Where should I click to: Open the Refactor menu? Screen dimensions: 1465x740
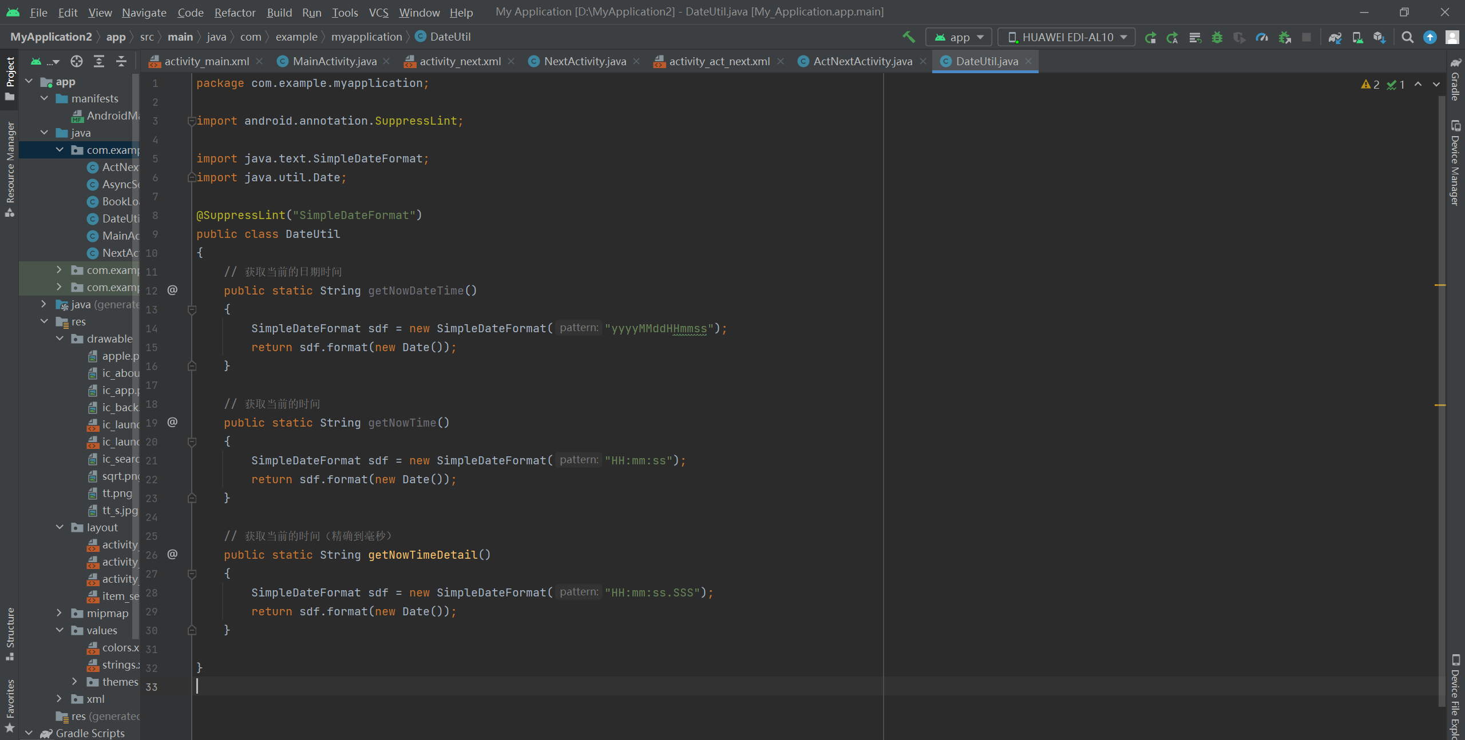coord(235,12)
